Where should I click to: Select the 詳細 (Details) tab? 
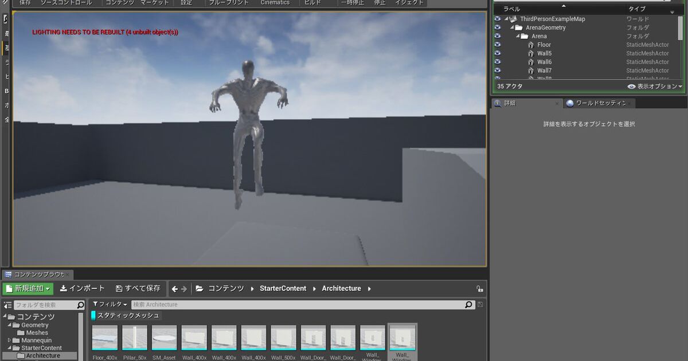click(509, 103)
